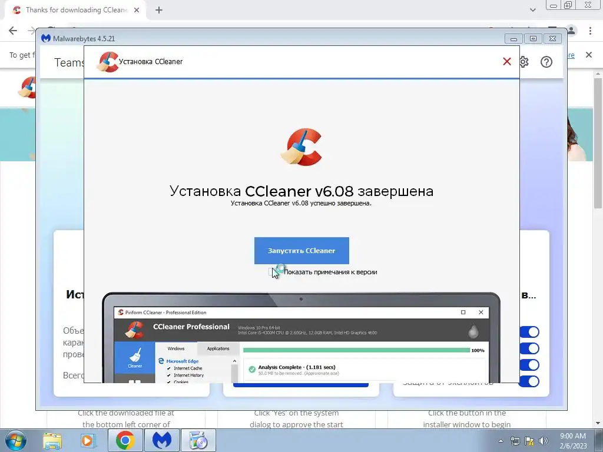Click Chrome page vertical scrollbar

point(598,144)
